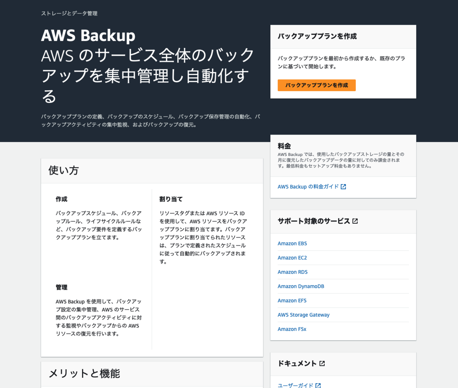Open the Amazon EC2 supported service link
Image resolution: width=458 pixels, height=388 pixels.
click(x=292, y=257)
